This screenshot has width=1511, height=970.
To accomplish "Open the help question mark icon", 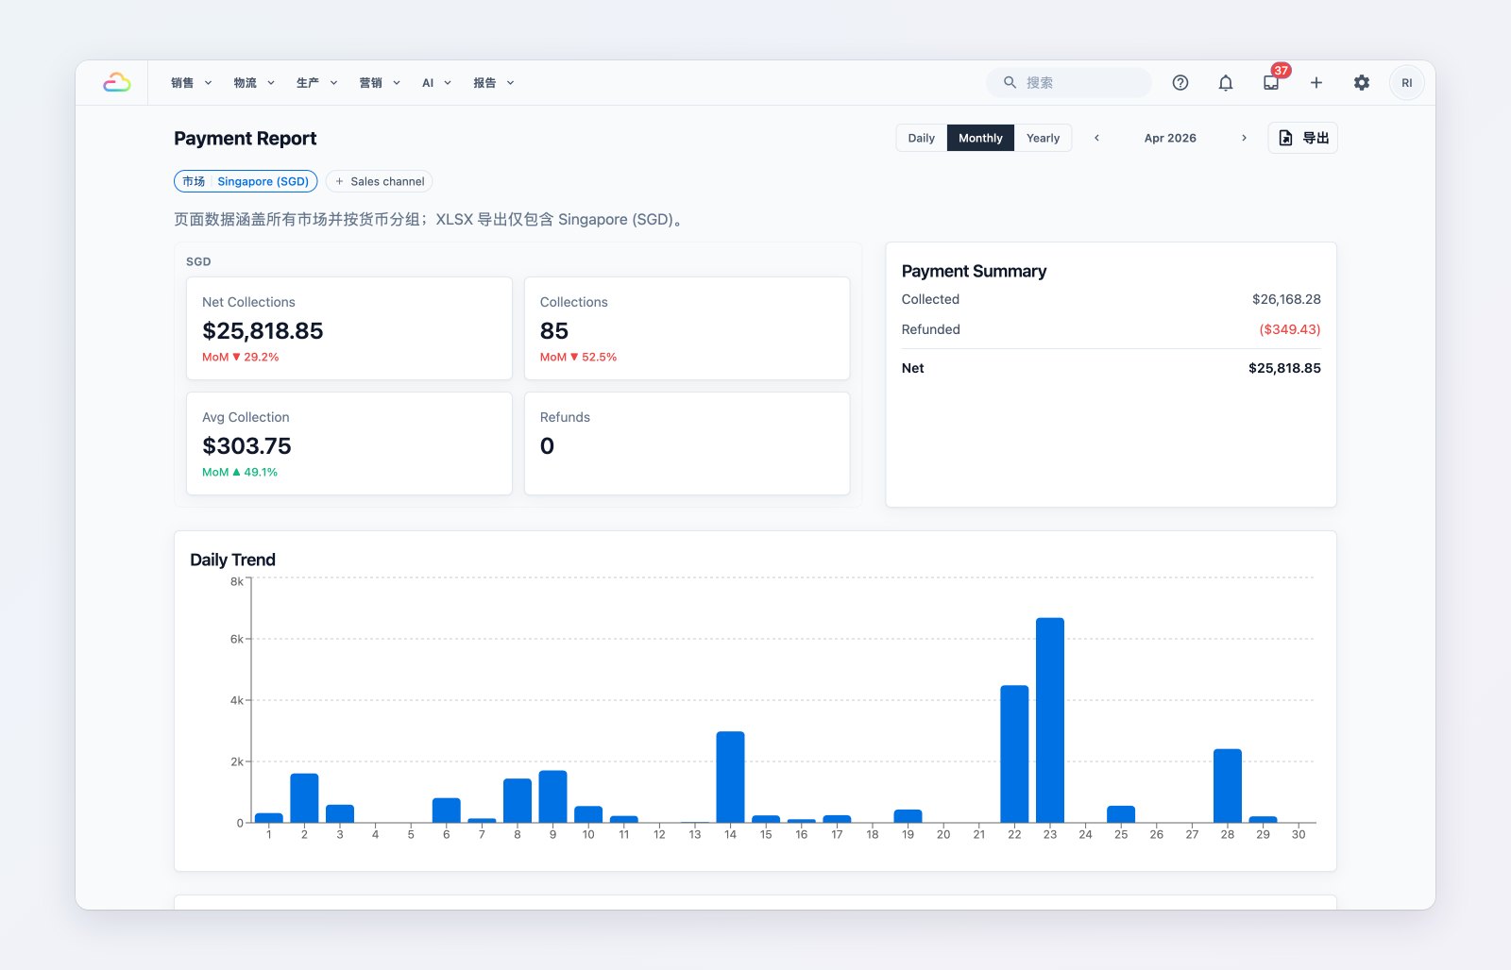I will click(1180, 83).
